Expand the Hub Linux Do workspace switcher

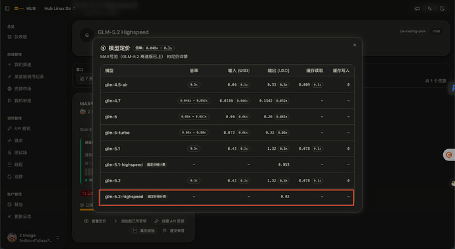[59, 9]
